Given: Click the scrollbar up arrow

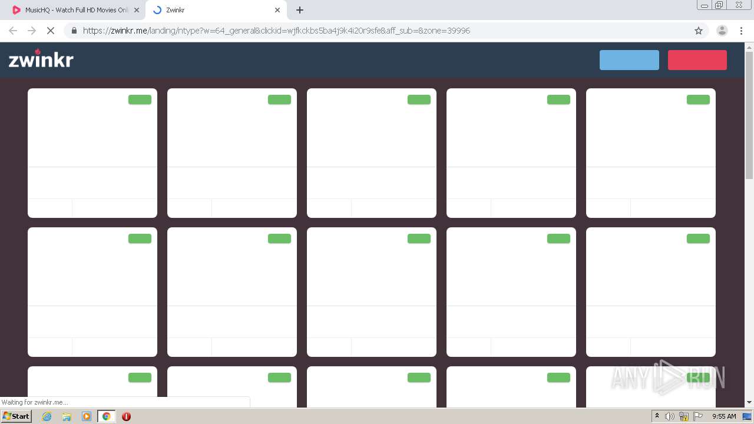Looking at the screenshot, I should [749, 47].
